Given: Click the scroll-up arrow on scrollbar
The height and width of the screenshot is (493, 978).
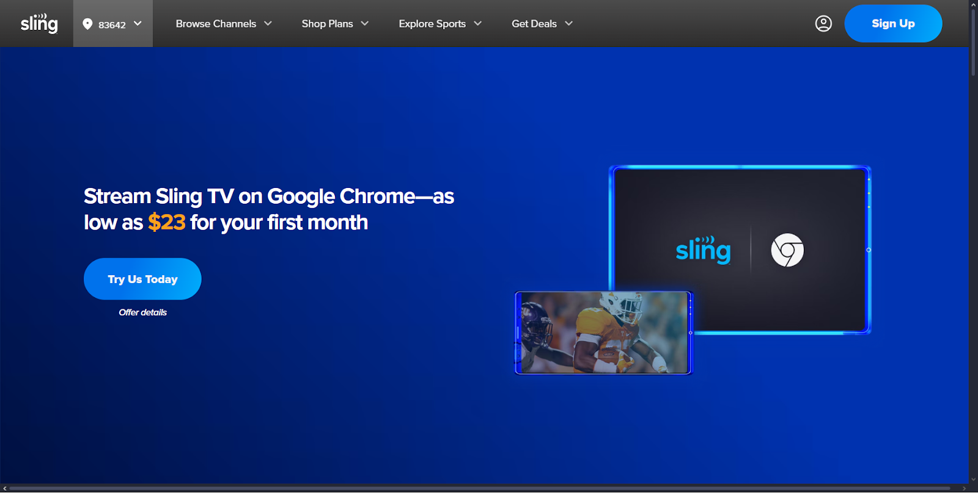Looking at the screenshot, I should 973,4.
